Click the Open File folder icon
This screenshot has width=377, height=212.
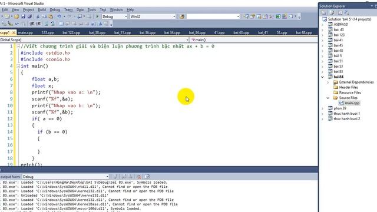click(16, 16)
